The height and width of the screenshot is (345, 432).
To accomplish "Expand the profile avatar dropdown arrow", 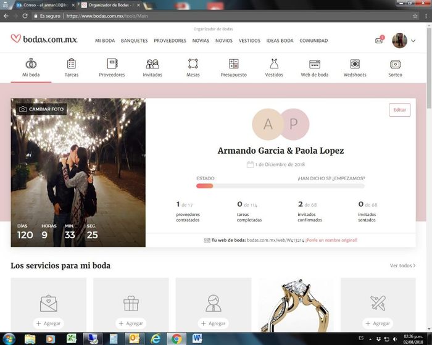I will tap(413, 41).
